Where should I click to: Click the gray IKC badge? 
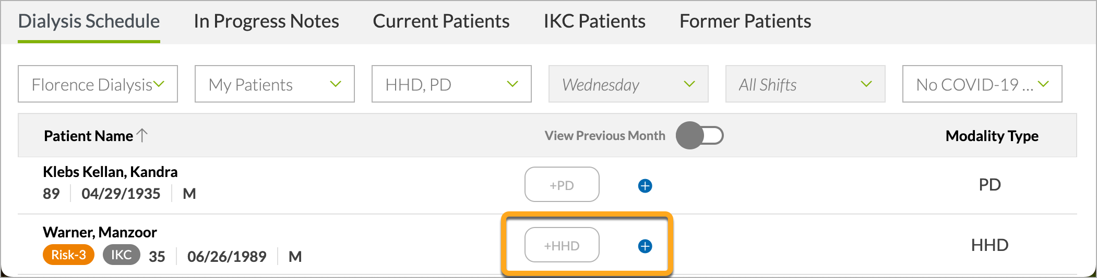click(x=121, y=255)
